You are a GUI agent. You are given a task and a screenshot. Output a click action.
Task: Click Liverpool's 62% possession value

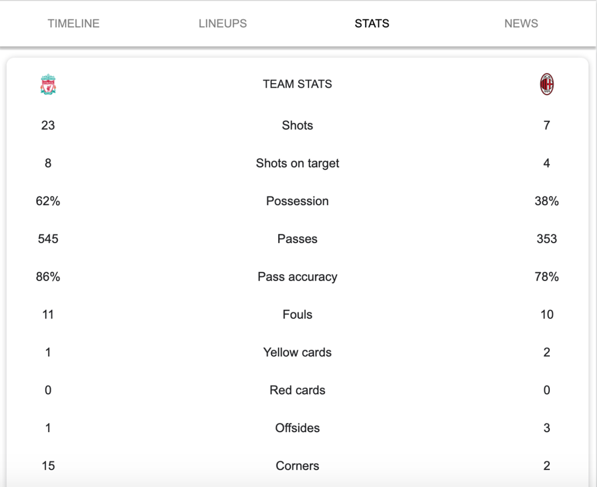pyautogui.click(x=48, y=201)
